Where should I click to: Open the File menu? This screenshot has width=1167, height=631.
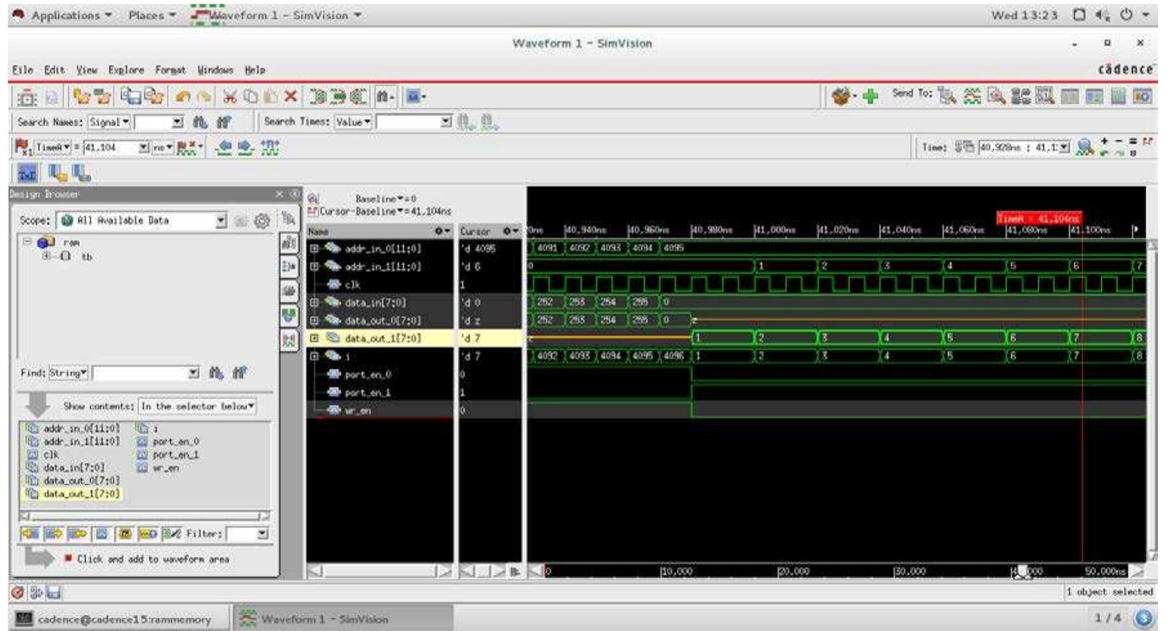click(x=21, y=70)
